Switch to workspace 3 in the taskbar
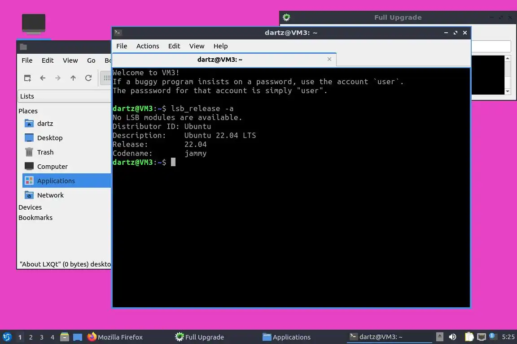The width and height of the screenshot is (517, 344). point(42,337)
